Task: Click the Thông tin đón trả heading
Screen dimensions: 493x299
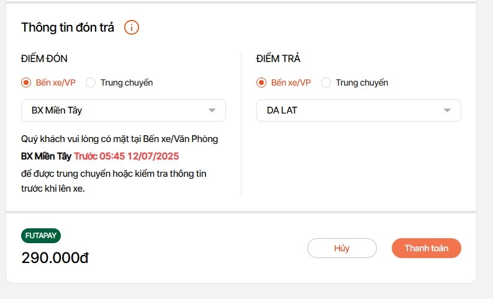Action: point(68,27)
